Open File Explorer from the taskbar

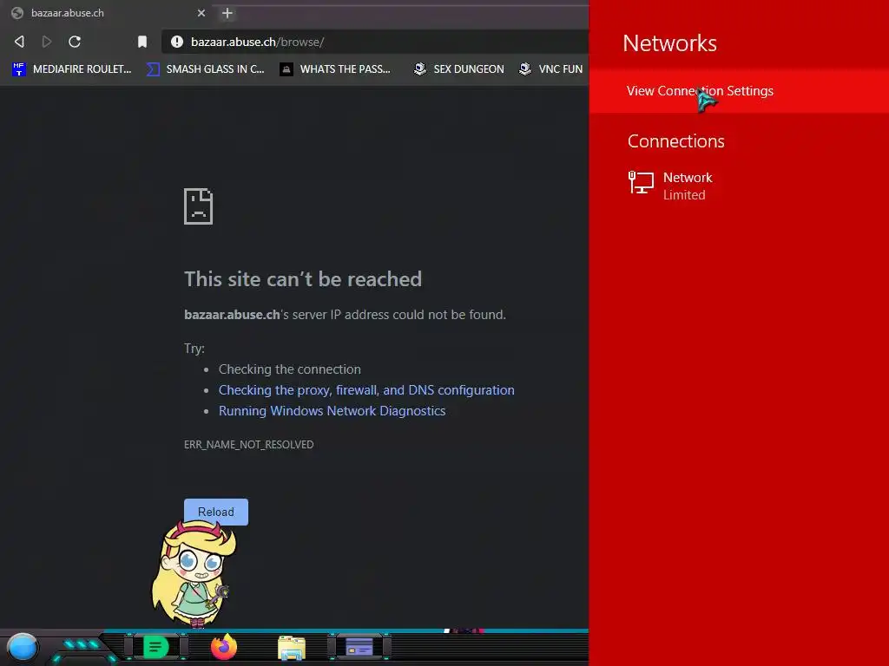coord(292,648)
